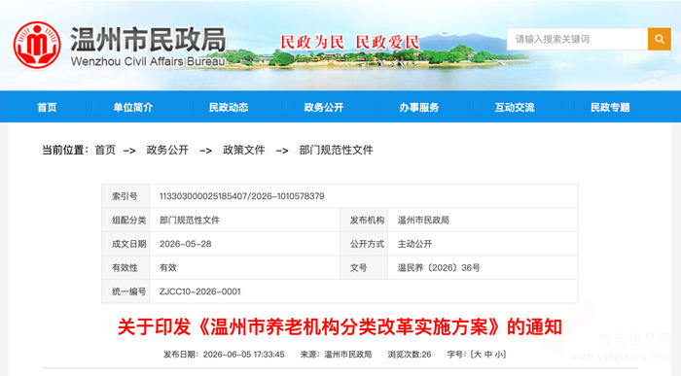681x376 pixels.
Task: Click the document number 温民养〔2026〕36号
Action: tap(439, 267)
